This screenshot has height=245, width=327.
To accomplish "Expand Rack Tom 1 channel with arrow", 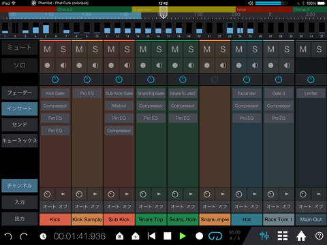I will click(287, 194).
